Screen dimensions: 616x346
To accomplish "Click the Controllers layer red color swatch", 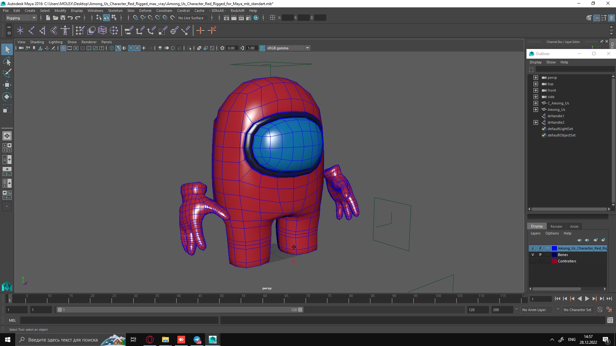I will click(x=554, y=261).
